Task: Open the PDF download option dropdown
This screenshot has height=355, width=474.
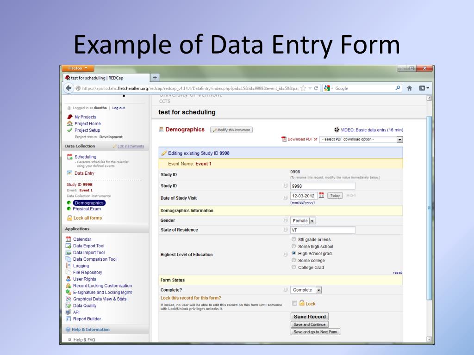Action: pos(361,139)
